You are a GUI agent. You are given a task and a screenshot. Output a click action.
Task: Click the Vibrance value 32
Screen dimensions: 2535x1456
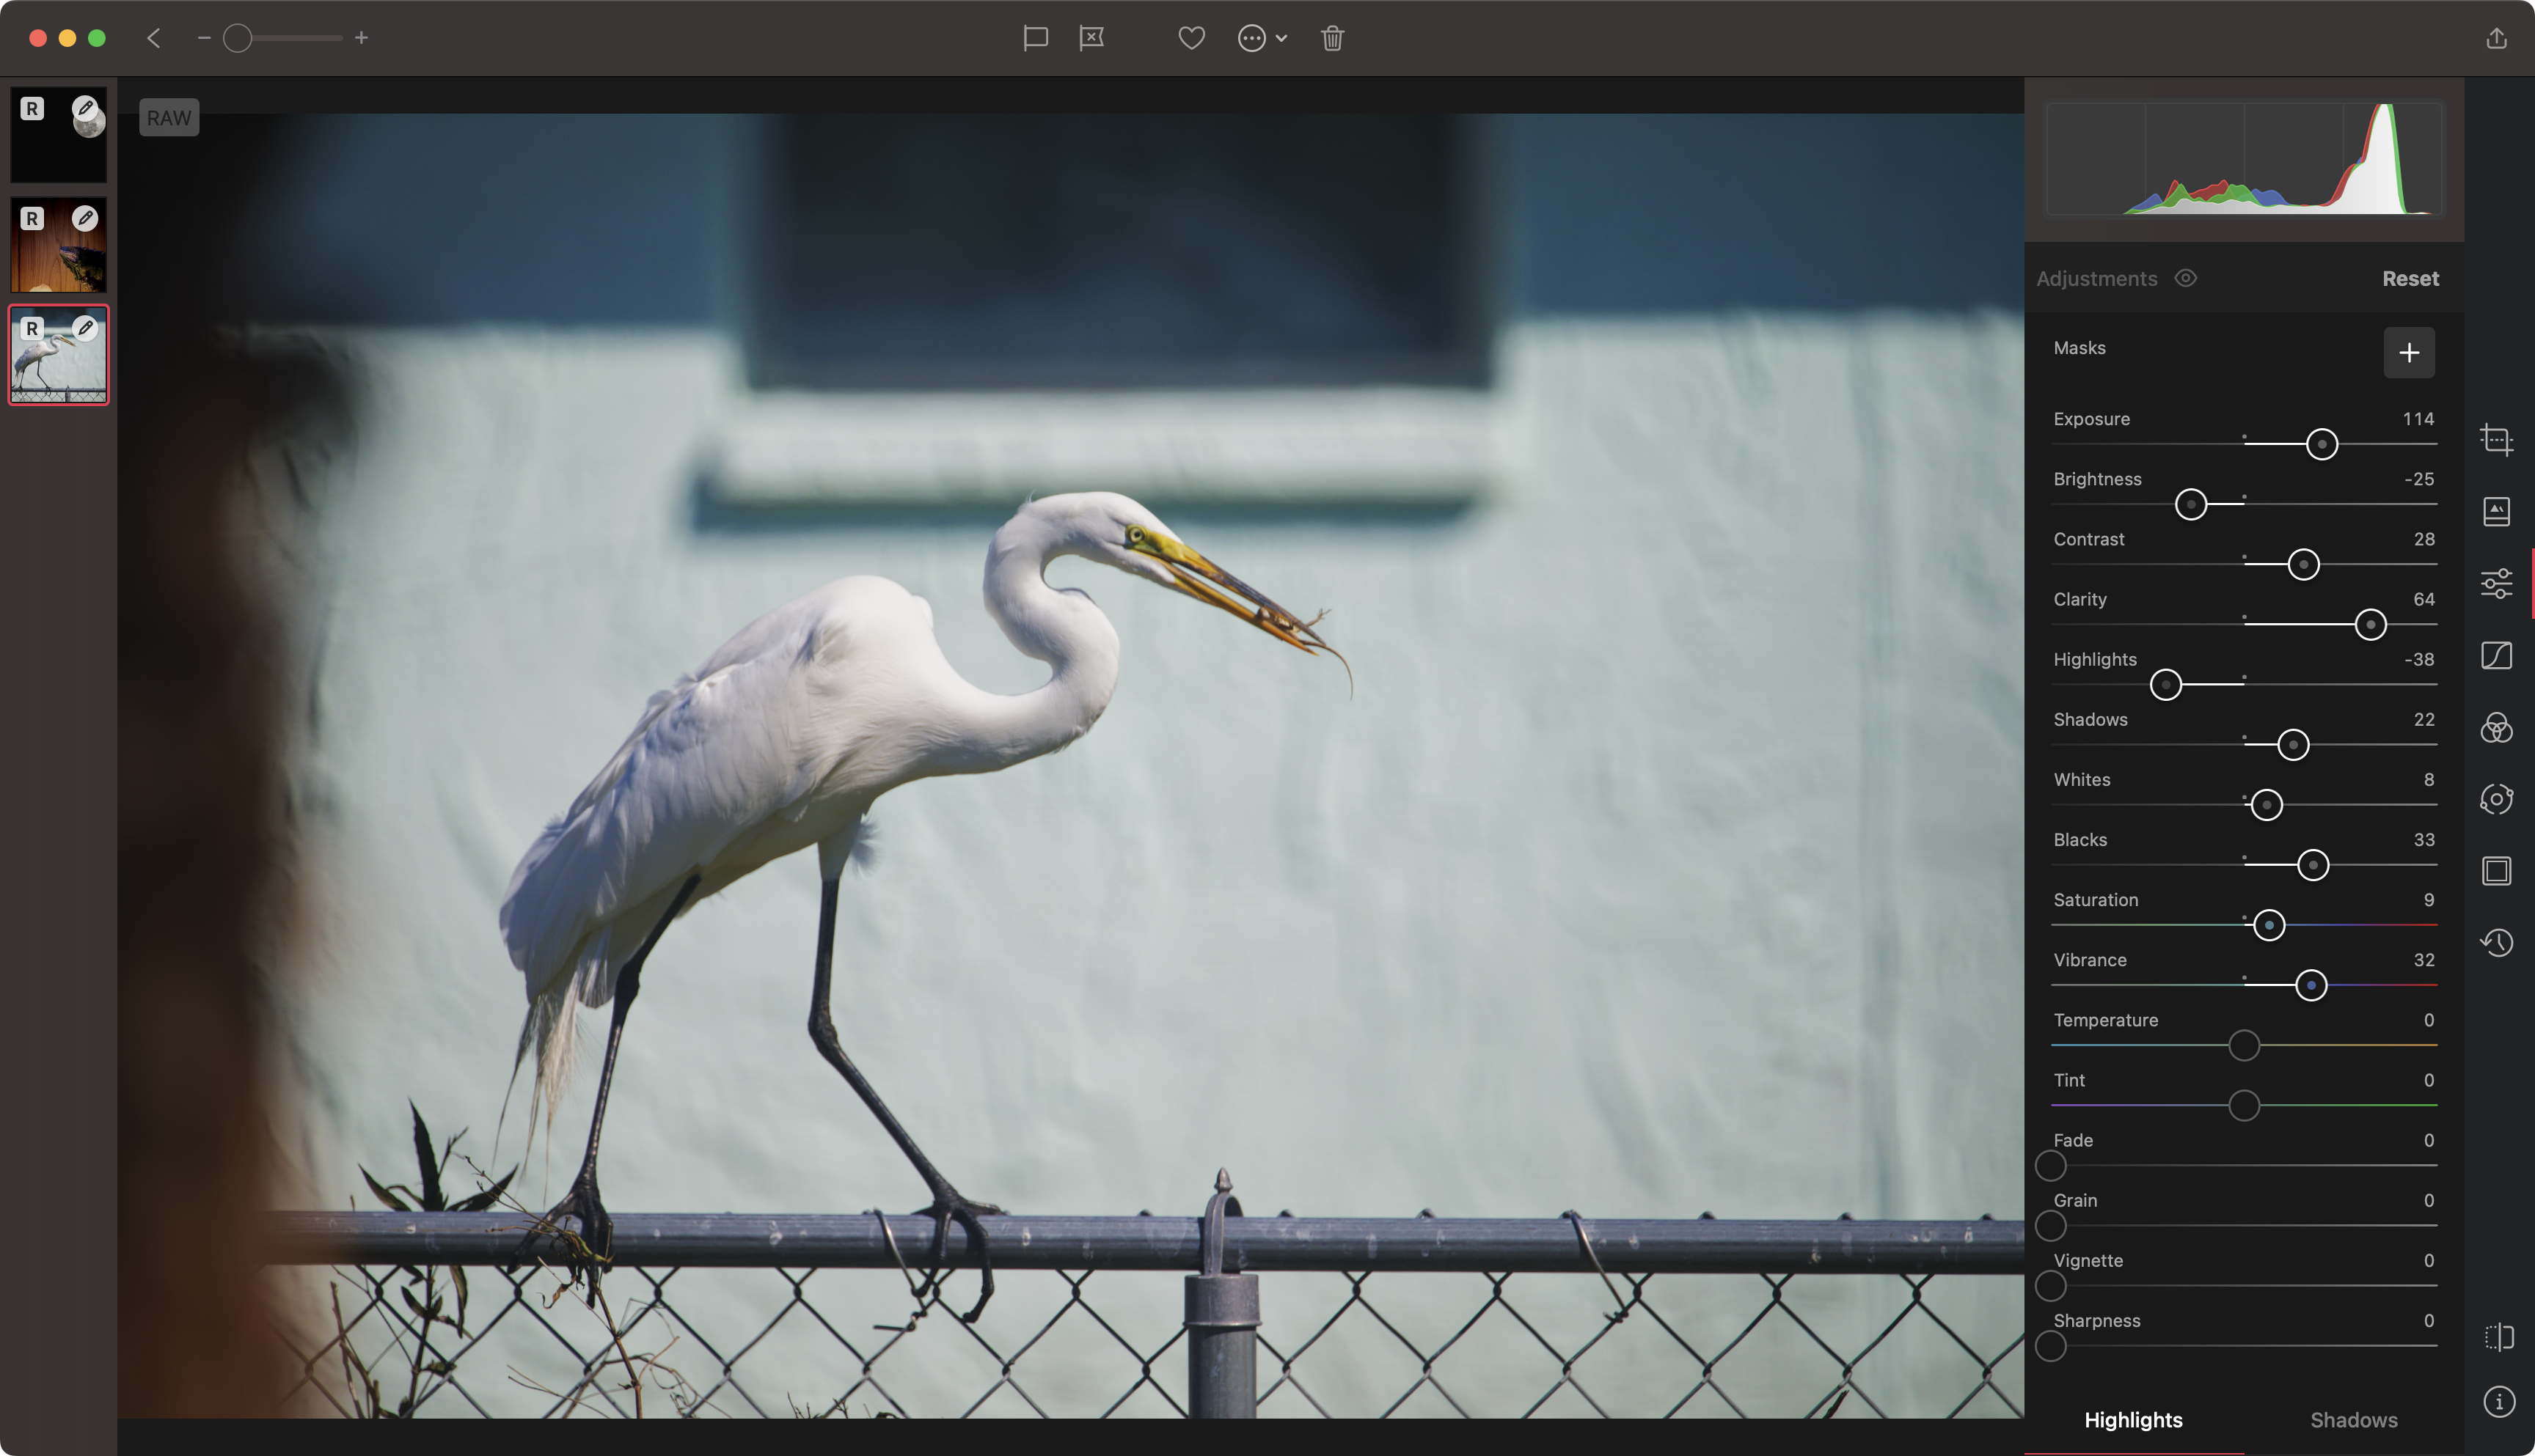[x=2423, y=959]
